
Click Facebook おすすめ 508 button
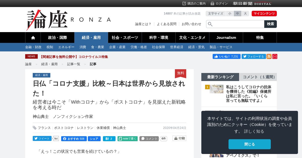[74, 139]
